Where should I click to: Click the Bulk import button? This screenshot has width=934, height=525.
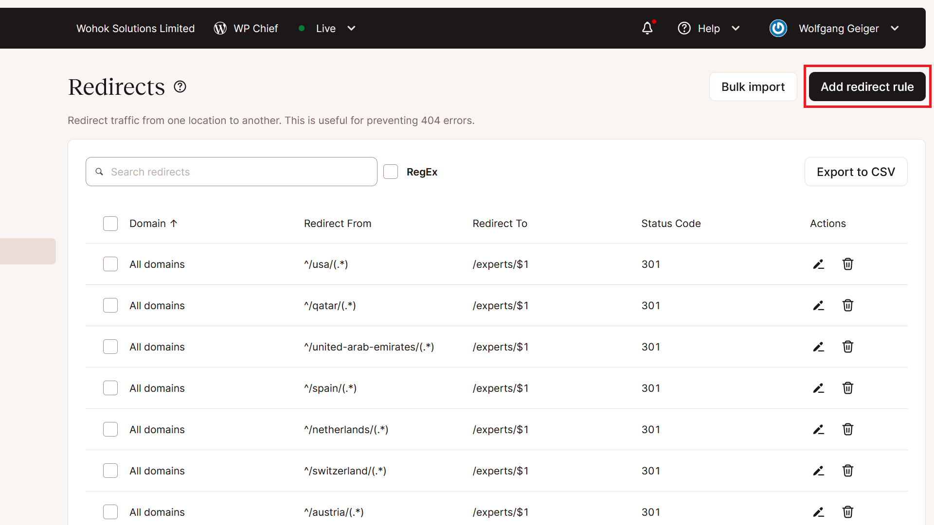click(753, 87)
